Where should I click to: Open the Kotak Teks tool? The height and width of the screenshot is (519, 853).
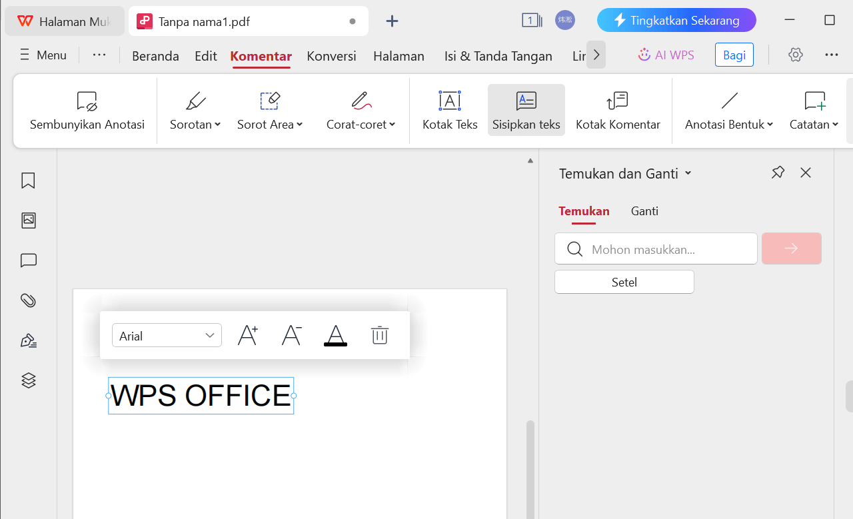[x=449, y=110]
